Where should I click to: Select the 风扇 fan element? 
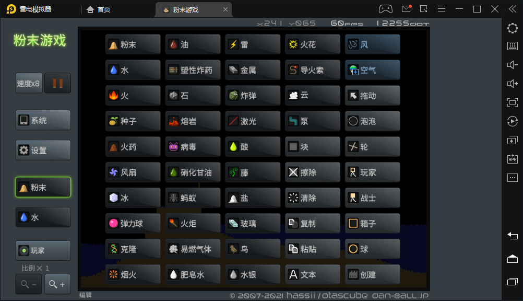(133, 172)
